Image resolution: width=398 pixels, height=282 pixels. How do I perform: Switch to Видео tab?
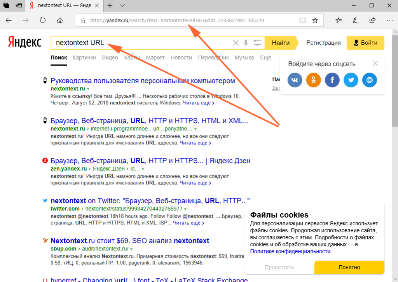tap(110, 57)
